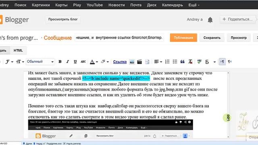The width and height of the screenshot is (258, 145).
Task: Apply italic formatting
Action: [x=67, y=62]
